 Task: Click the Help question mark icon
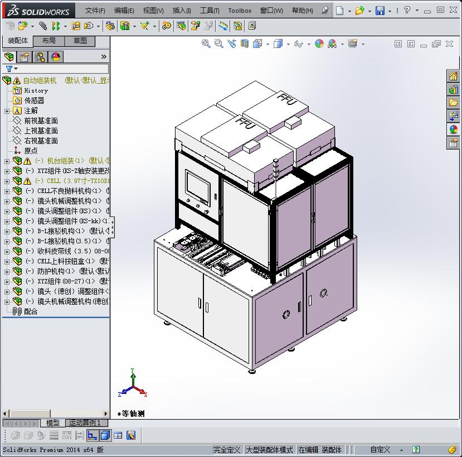point(407,10)
